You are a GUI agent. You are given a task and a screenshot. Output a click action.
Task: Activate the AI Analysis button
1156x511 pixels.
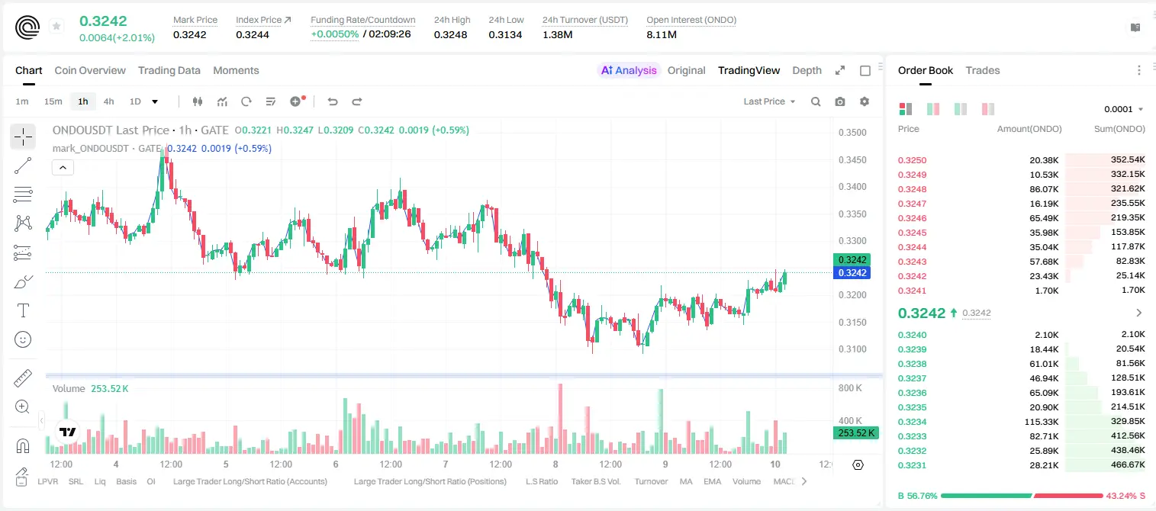(x=628, y=70)
